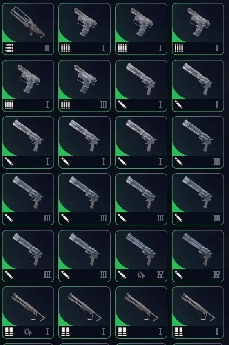
Task: Select the Tier I pistol right of the rifle
Action: coord(84,29)
